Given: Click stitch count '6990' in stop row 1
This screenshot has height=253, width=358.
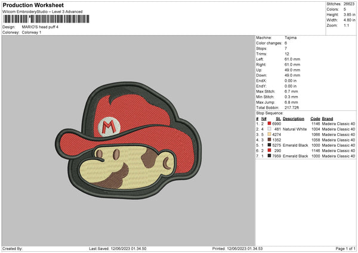Looking at the screenshot, I should point(276,124).
